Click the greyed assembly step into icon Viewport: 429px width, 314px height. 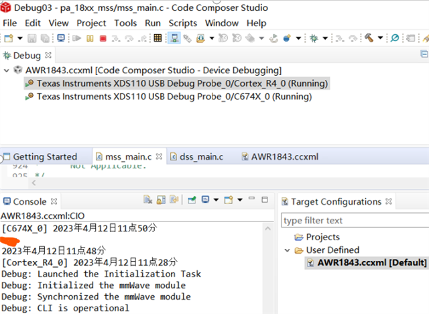[x=340, y=38]
